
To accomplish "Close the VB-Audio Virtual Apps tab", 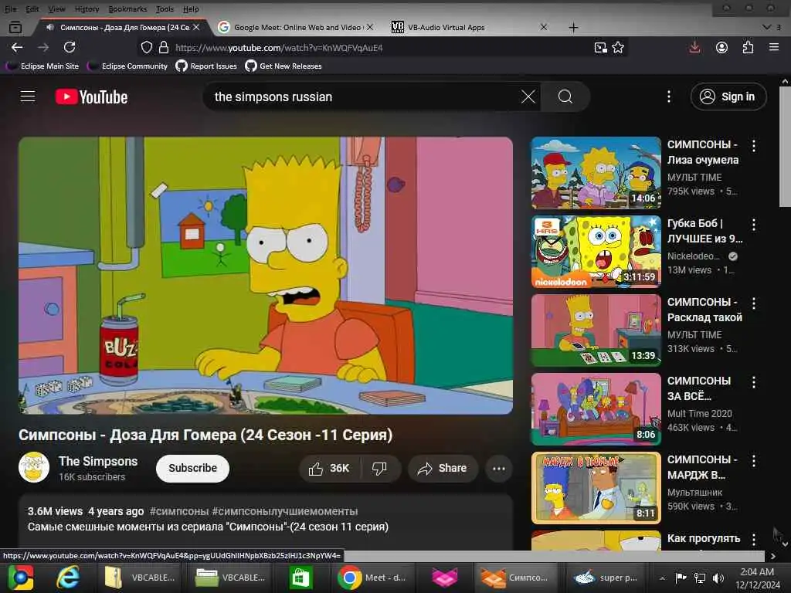I will [x=543, y=27].
